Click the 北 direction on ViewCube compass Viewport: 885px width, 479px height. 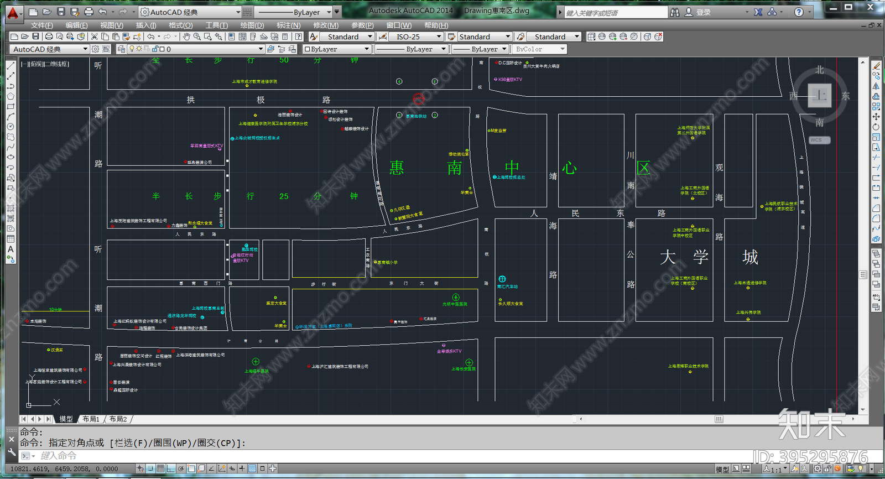819,70
